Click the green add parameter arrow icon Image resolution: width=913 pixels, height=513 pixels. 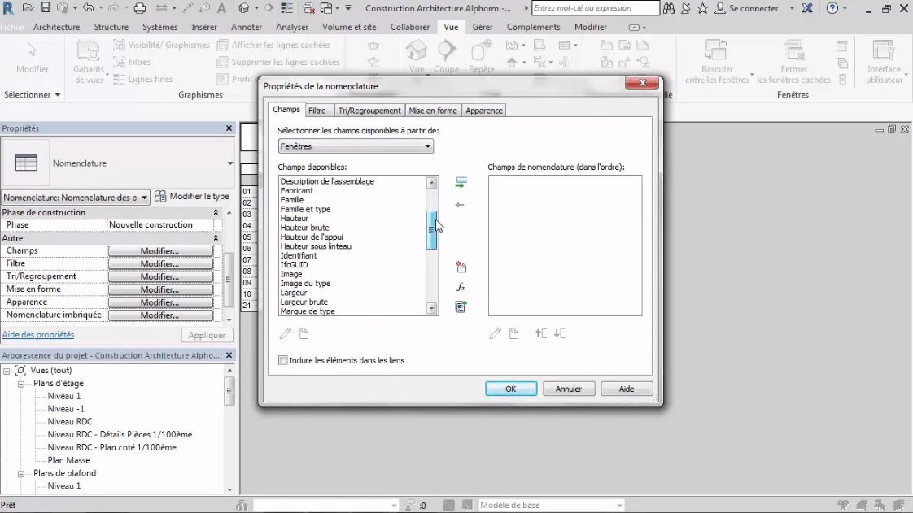[x=461, y=183]
